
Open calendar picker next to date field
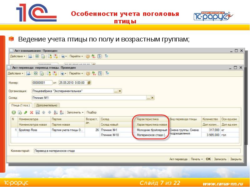tap(89, 83)
